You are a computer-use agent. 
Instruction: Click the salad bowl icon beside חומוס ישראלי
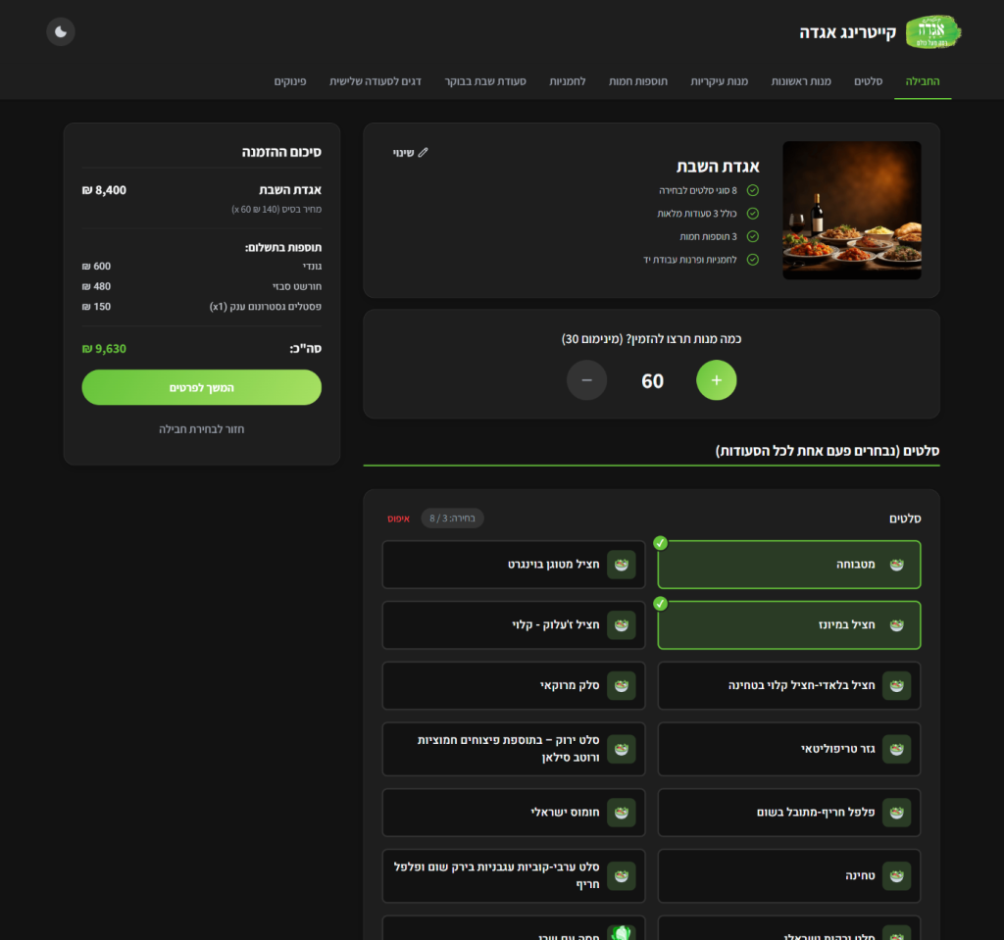(621, 813)
